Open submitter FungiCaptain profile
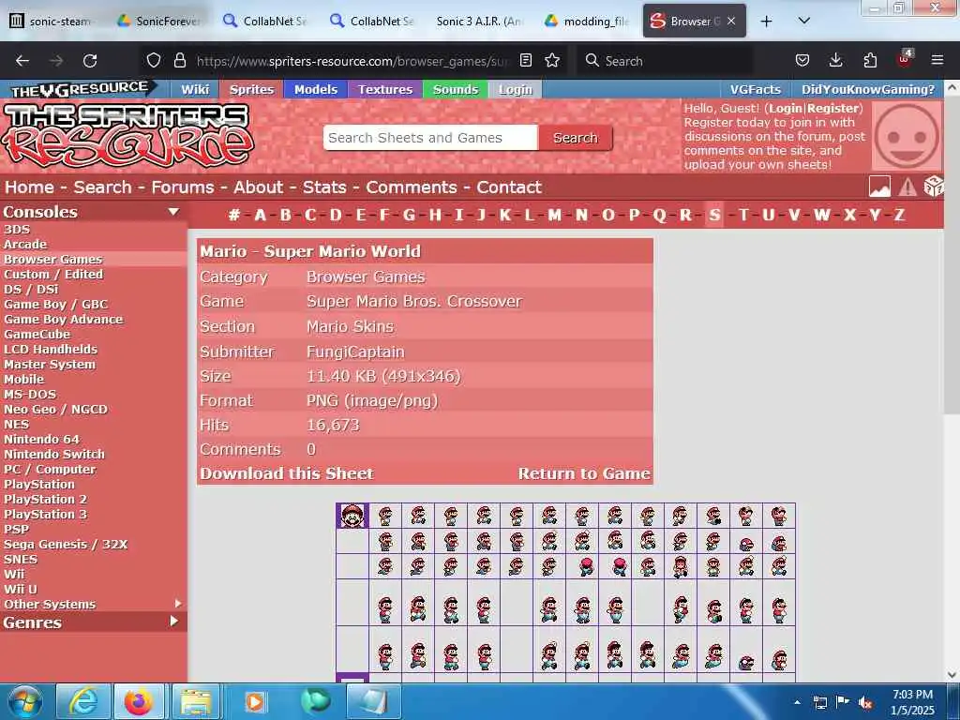The width and height of the screenshot is (960, 720). pos(355,352)
